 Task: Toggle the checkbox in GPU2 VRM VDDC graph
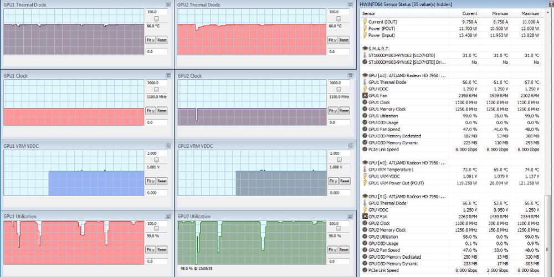[338, 160]
